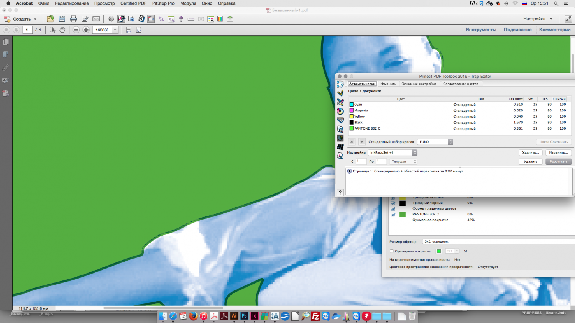Screen dimensions: 575x323
Task: Toggle the Триадный Черный separation checkbox
Action: 393,203
